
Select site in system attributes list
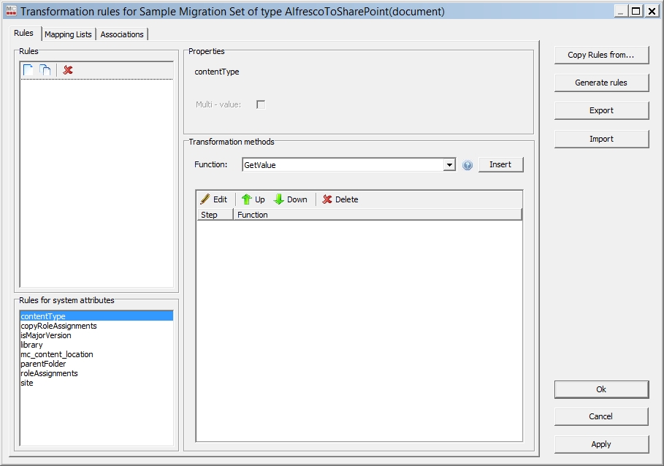pyautogui.click(x=96, y=383)
